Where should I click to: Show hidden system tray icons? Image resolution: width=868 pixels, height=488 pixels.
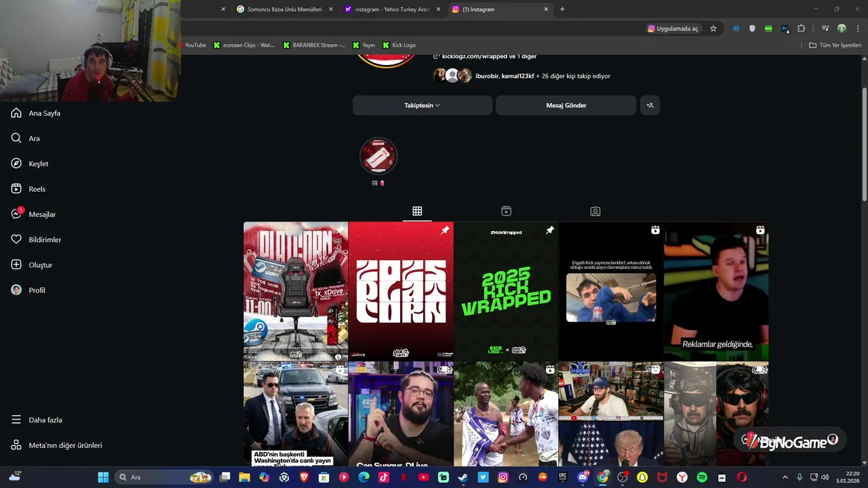[785, 477]
